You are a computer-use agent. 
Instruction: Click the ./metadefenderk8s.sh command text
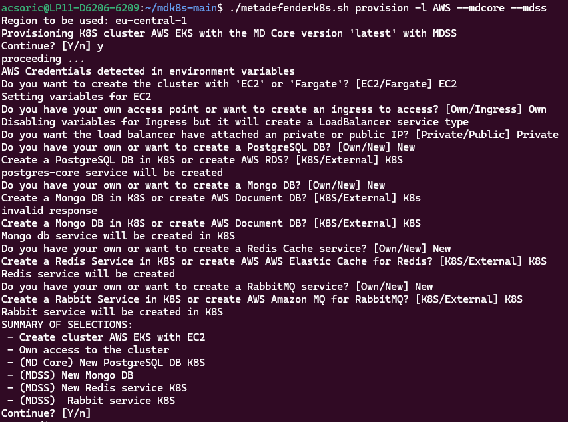coord(289,7)
